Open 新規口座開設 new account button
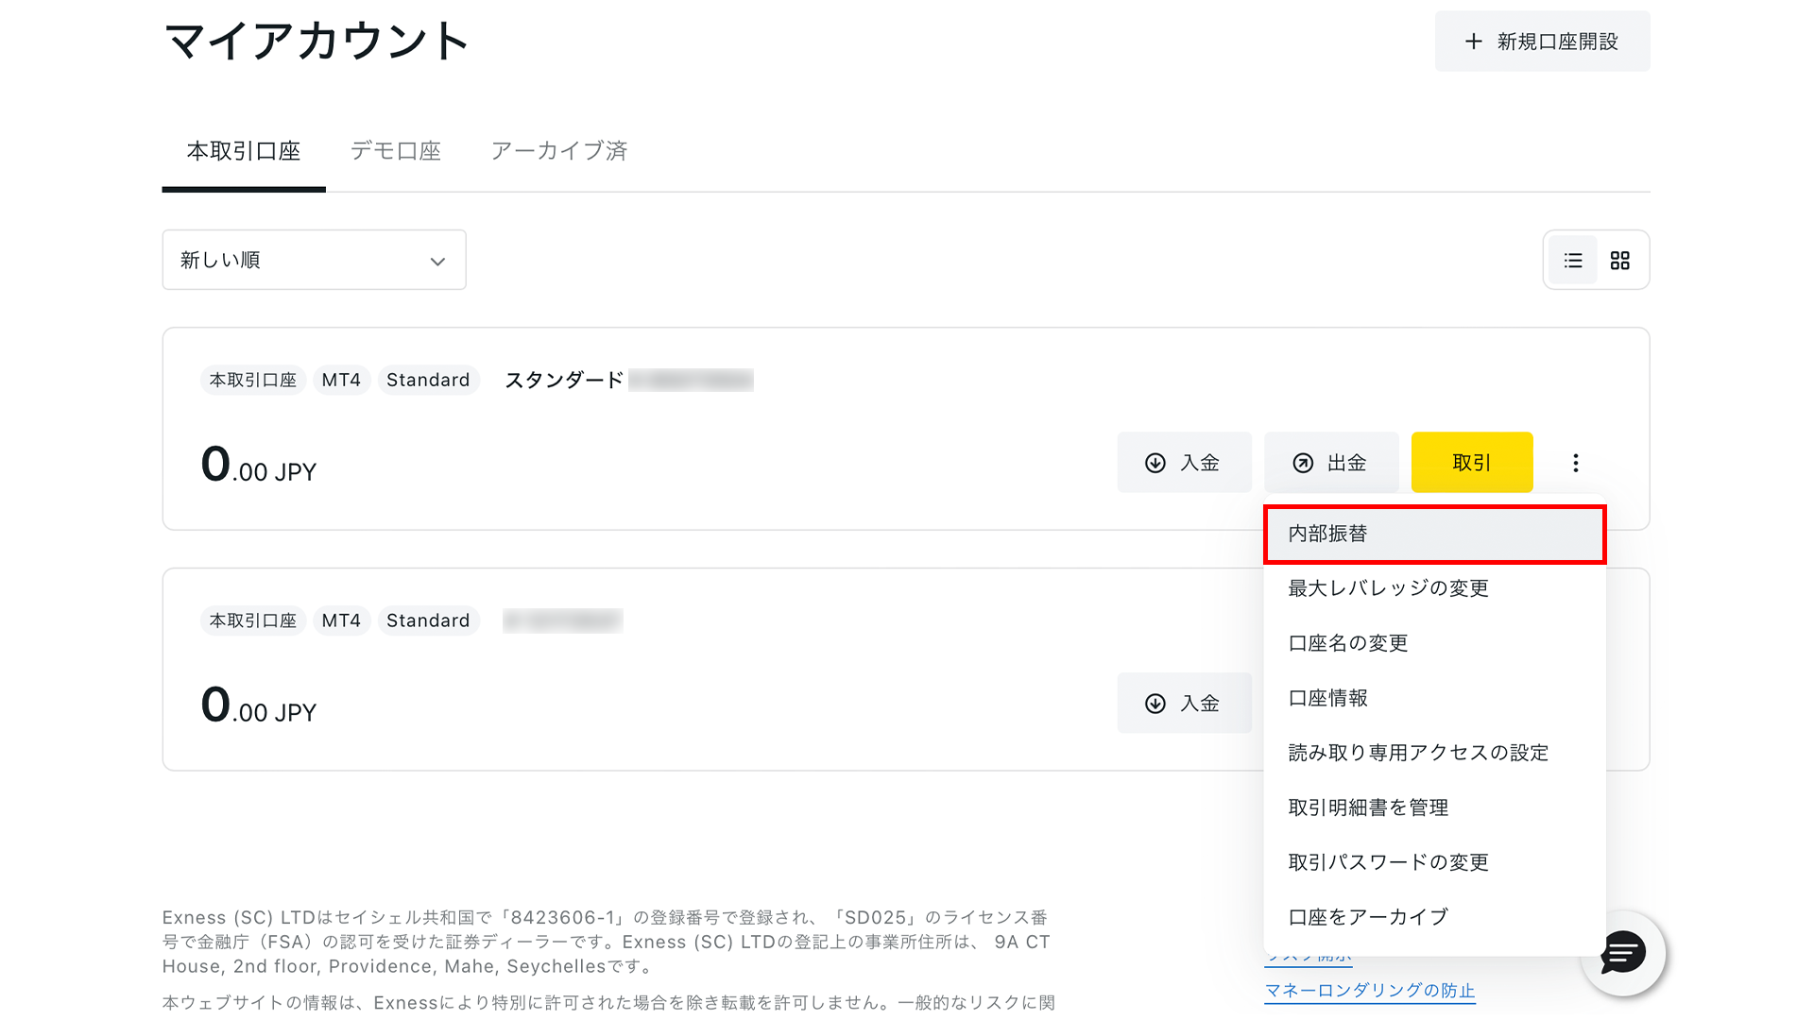 1542,42
